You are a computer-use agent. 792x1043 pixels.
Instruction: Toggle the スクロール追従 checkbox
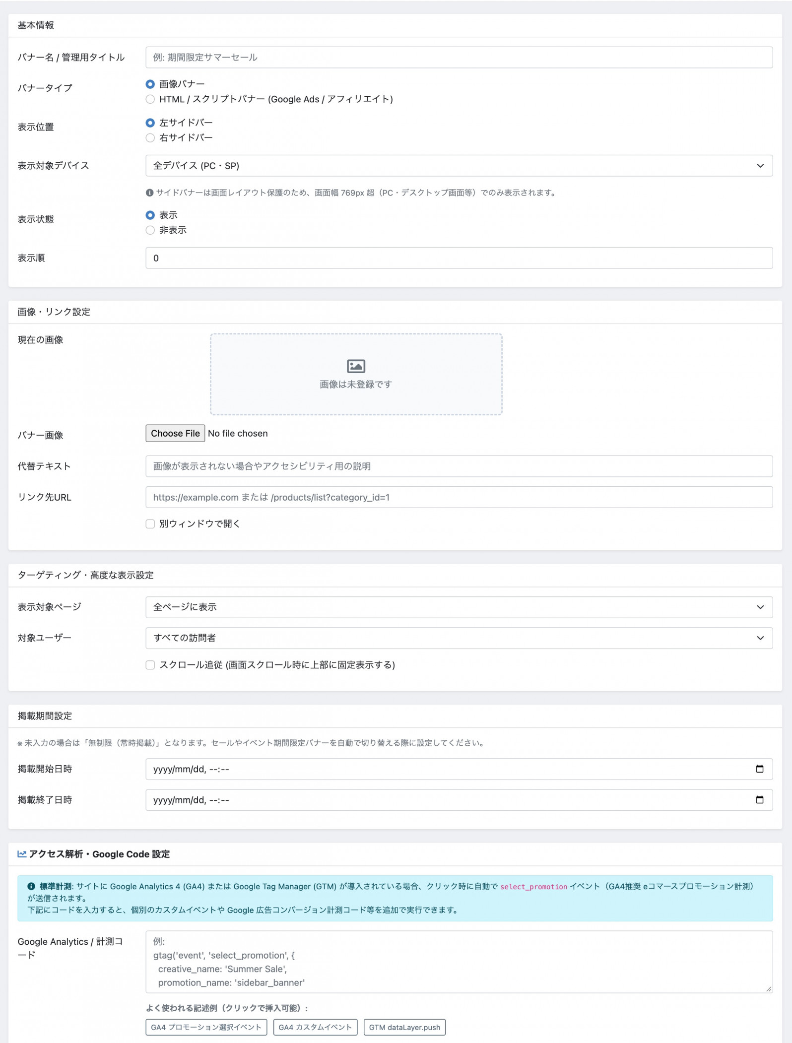[x=150, y=665]
